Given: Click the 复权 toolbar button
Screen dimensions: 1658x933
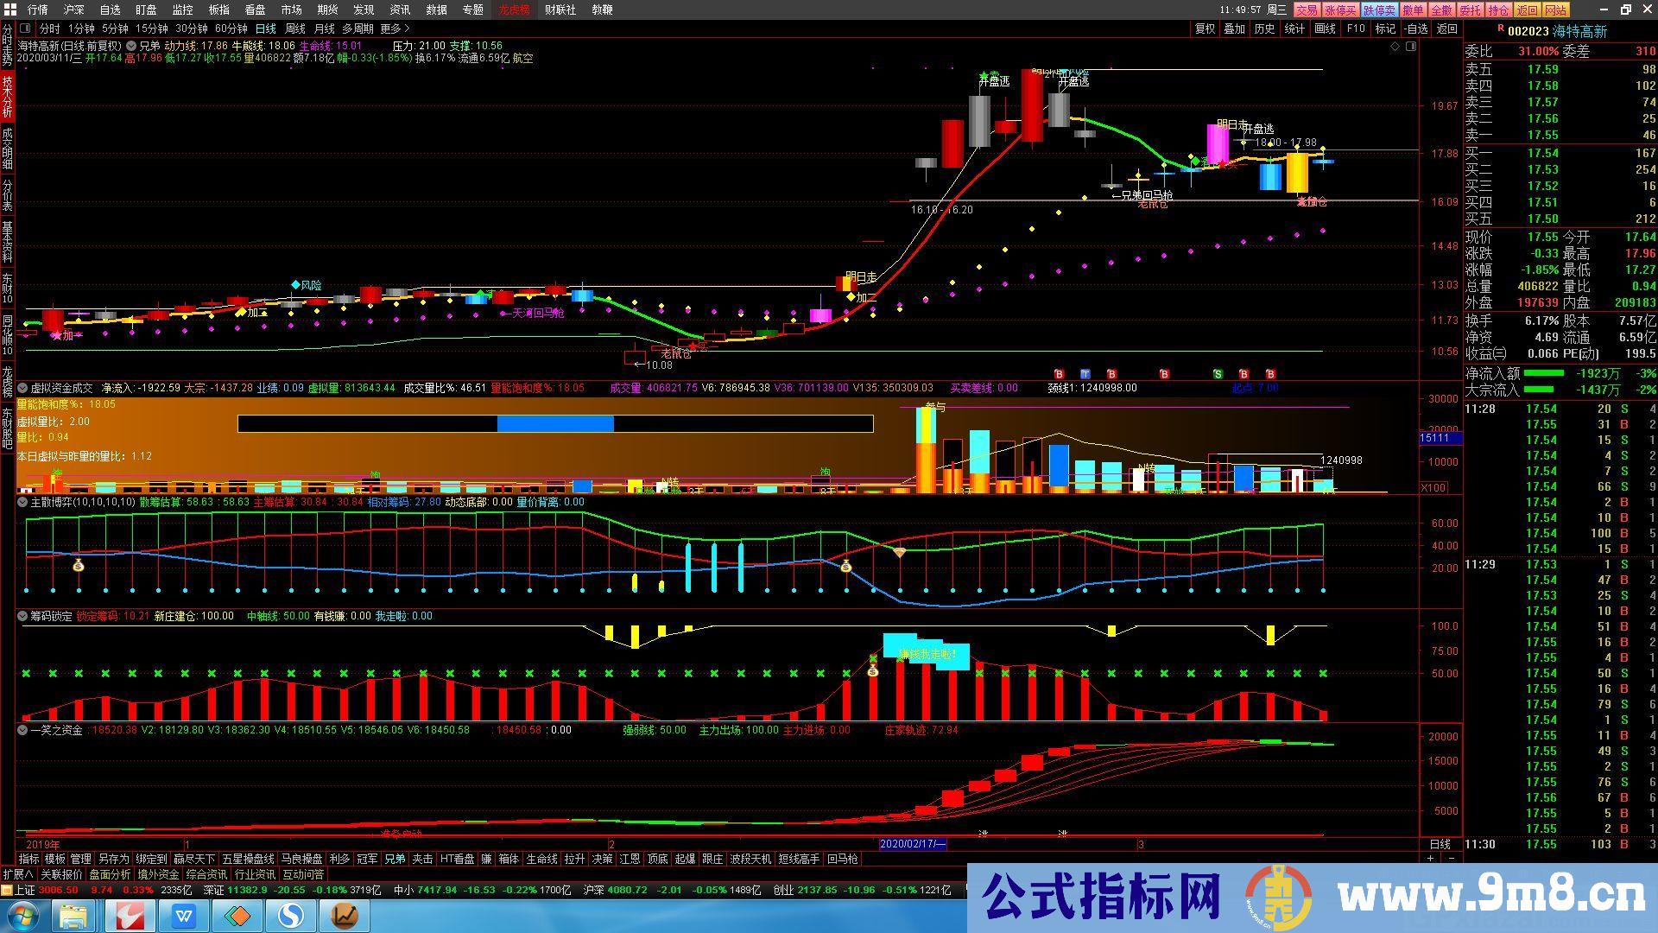Looking at the screenshot, I should pos(1205,29).
